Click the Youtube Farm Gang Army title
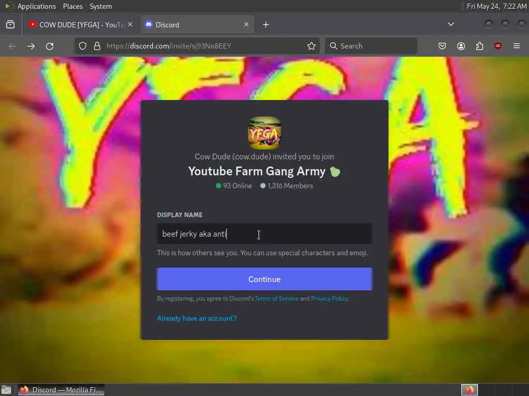This screenshot has width=529, height=396. coord(257,171)
